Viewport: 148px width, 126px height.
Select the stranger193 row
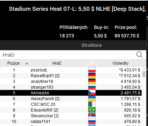71,87
